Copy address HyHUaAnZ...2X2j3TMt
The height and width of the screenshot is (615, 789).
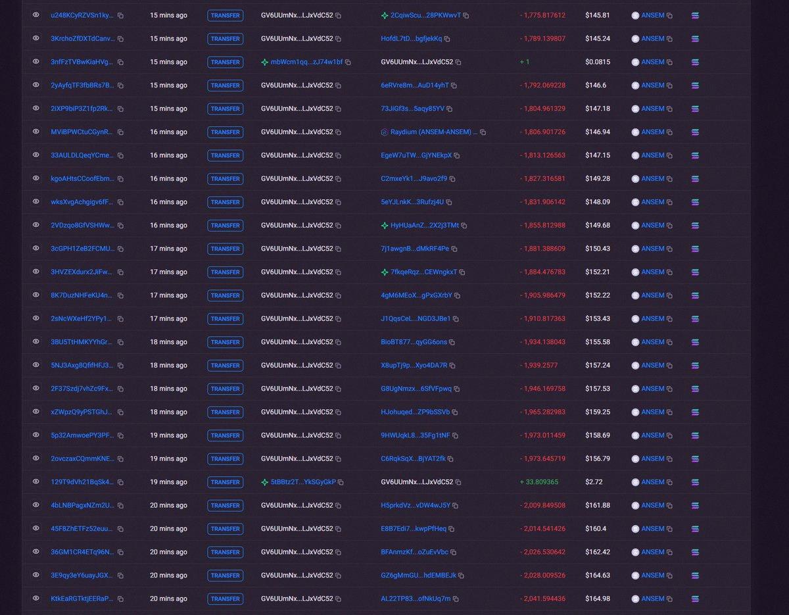click(x=464, y=226)
